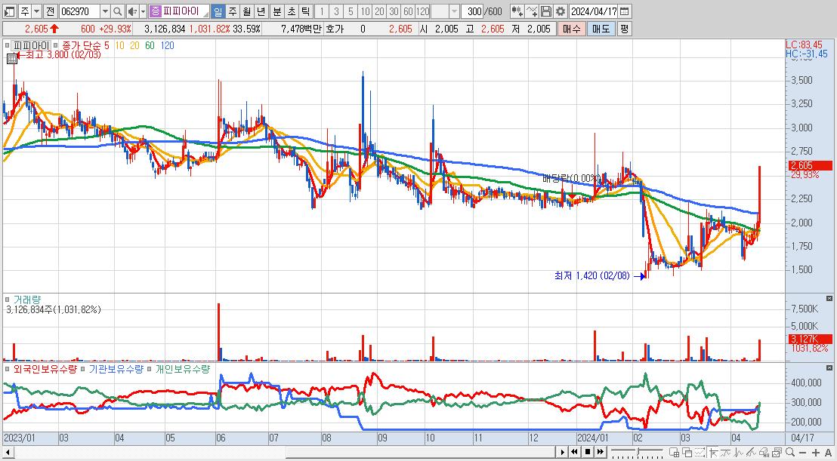Toggle the 피피아이 price series checkbox

(7, 46)
